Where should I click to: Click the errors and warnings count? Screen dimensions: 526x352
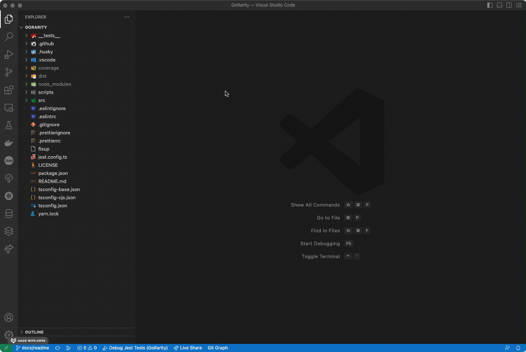click(x=87, y=348)
